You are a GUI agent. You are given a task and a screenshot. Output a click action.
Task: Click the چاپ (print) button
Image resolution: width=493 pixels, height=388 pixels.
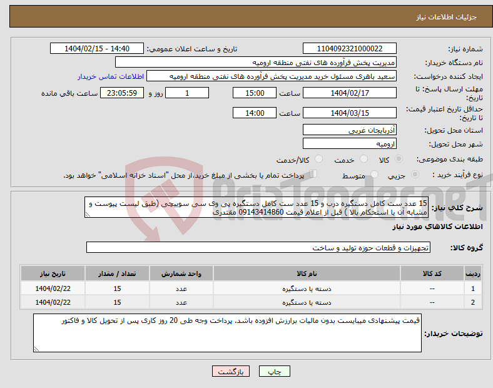(274, 371)
